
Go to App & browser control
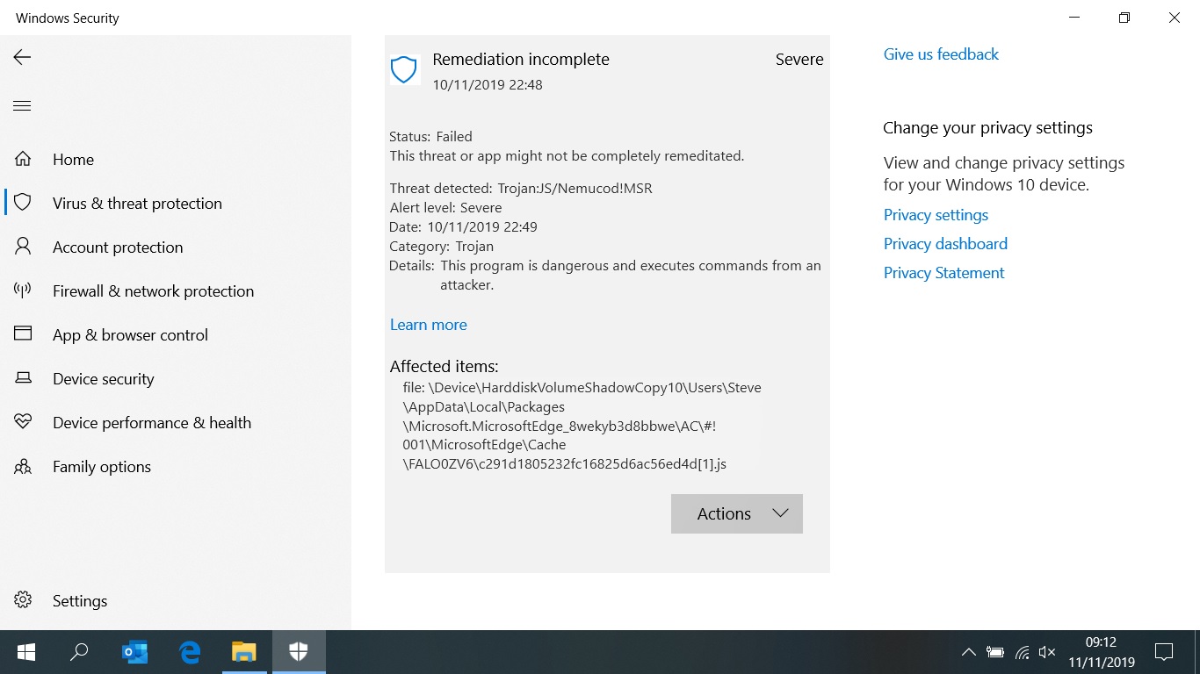click(130, 334)
